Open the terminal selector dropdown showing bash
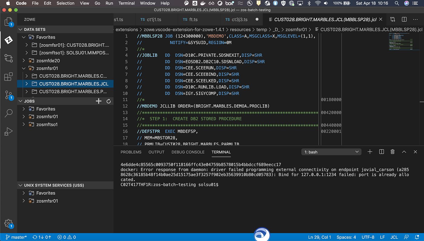424x241 pixels. click(331, 152)
